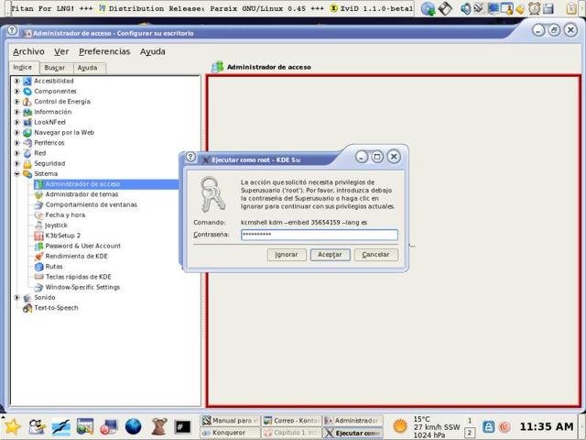Click the Sonido category icon
The height and width of the screenshot is (440, 586).
[x=27, y=297]
